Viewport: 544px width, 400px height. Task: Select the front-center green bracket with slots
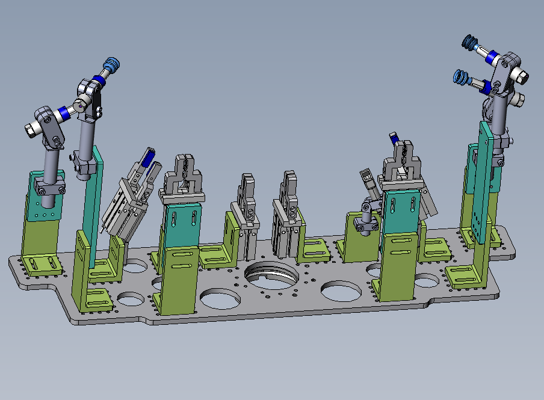[179, 280]
